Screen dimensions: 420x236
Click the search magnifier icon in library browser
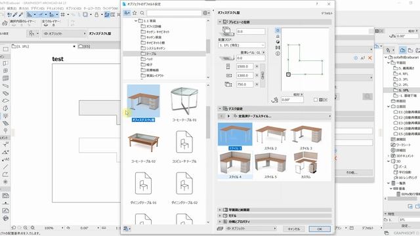coord(142,13)
